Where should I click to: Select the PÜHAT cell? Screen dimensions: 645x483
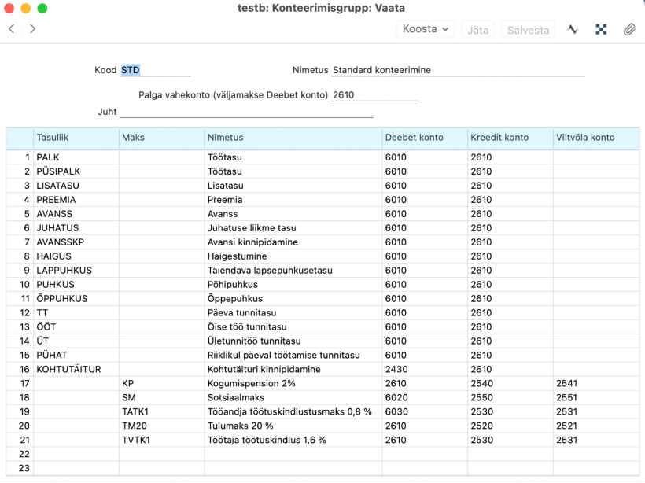coord(76,355)
